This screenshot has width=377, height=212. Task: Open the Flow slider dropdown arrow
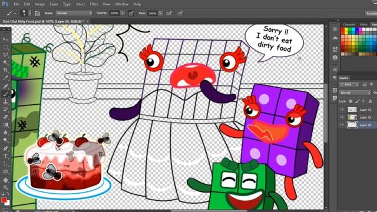point(161,14)
